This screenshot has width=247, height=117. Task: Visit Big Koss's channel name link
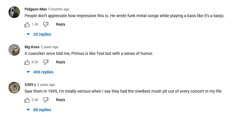[x=32, y=47]
